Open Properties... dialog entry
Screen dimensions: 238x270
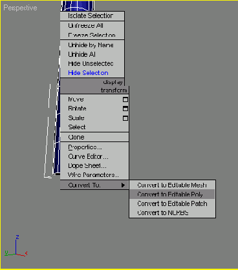coord(94,147)
